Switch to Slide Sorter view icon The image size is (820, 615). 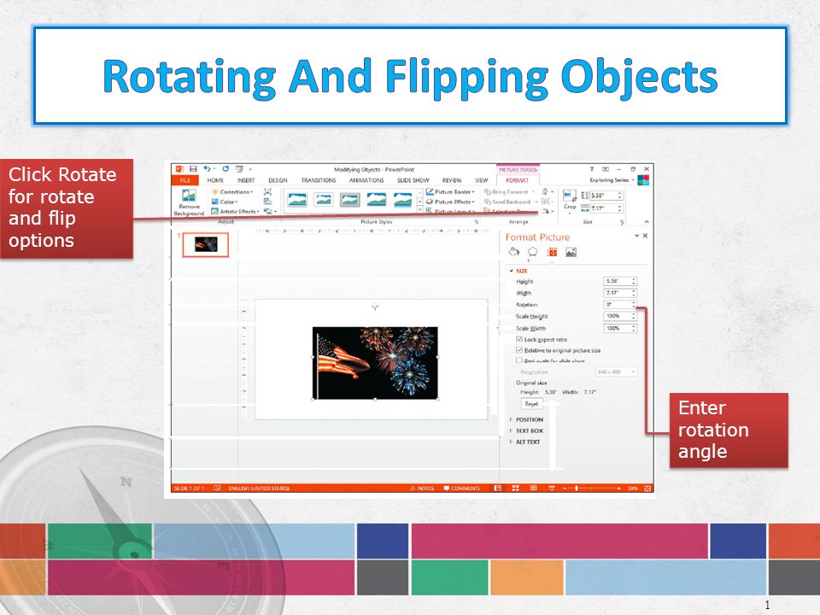tap(516, 488)
